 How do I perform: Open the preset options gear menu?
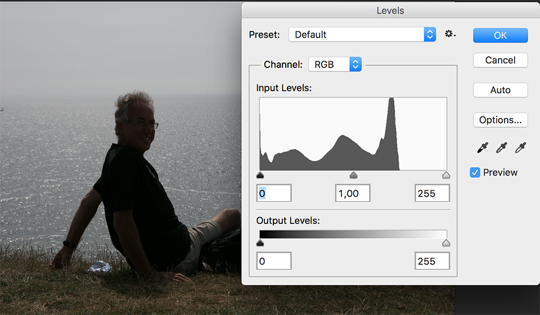click(x=450, y=34)
